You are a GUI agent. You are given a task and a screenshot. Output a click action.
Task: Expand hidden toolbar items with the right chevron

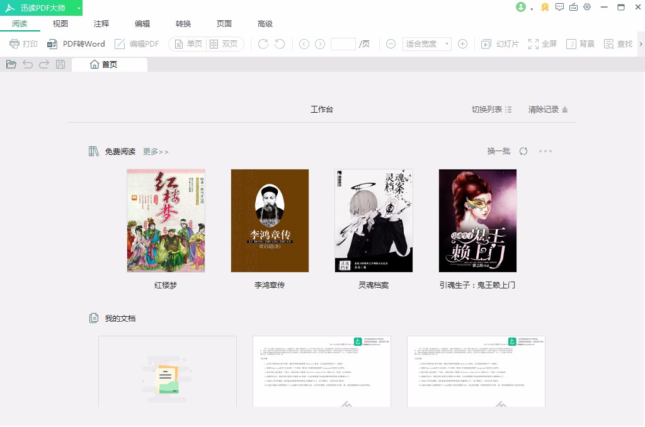coord(641,44)
